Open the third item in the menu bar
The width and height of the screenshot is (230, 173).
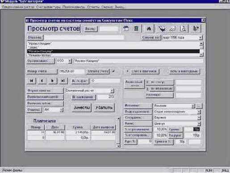pos(74,7)
